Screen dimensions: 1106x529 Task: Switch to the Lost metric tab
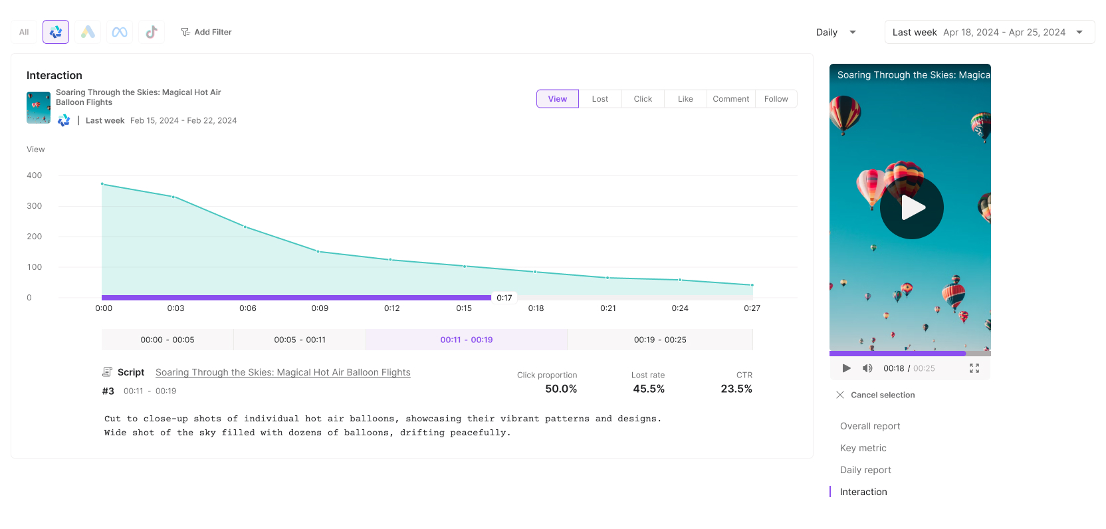click(x=600, y=99)
